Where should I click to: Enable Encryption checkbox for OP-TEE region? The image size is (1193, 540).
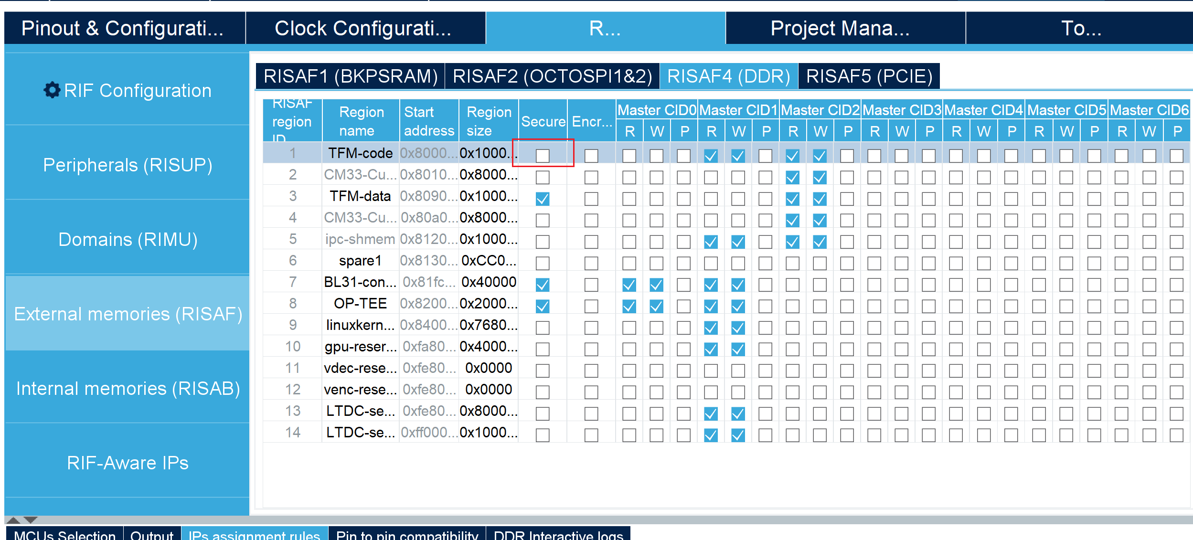(591, 306)
